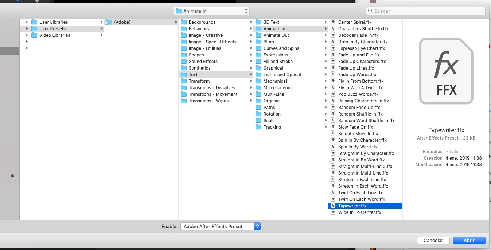Select the Paths folder
The height and width of the screenshot is (250, 491).
pos(291,107)
